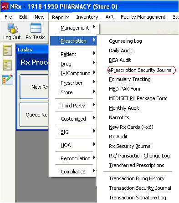Select Transferred Prescriptions report

137,165
